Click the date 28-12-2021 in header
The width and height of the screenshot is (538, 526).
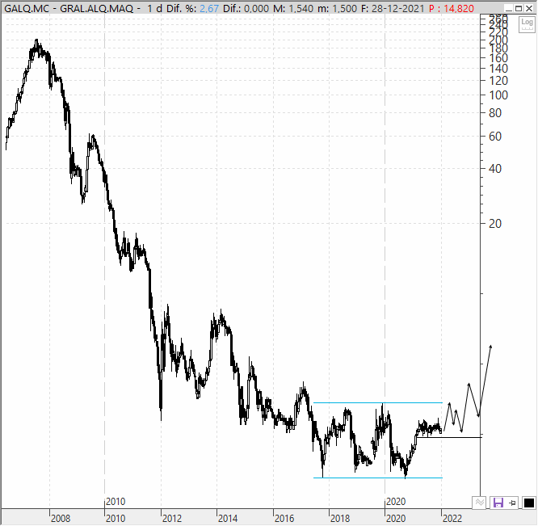coord(398,8)
